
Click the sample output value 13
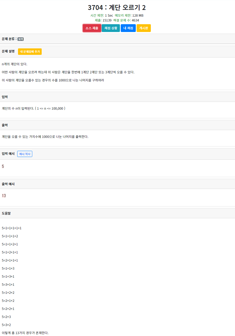pyautogui.click(x=4, y=196)
